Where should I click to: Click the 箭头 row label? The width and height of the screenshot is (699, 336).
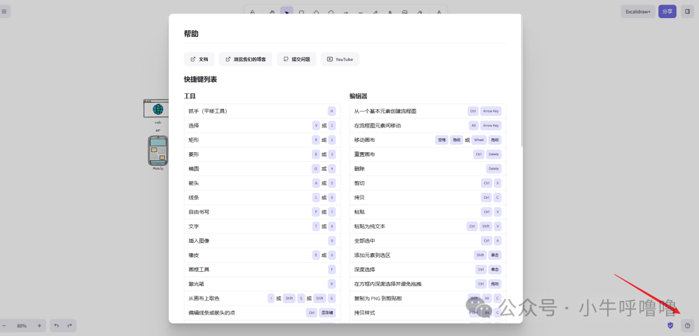coord(194,183)
